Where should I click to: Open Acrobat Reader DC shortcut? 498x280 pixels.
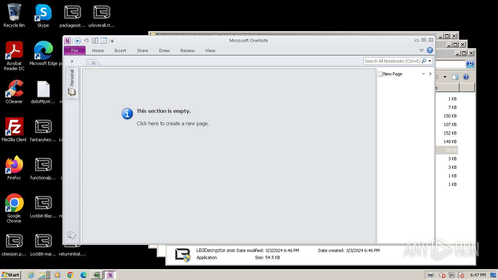point(14,56)
